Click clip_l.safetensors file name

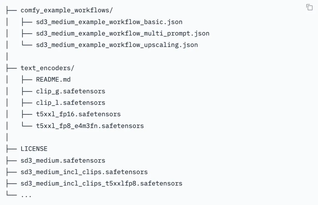(x=71, y=103)
